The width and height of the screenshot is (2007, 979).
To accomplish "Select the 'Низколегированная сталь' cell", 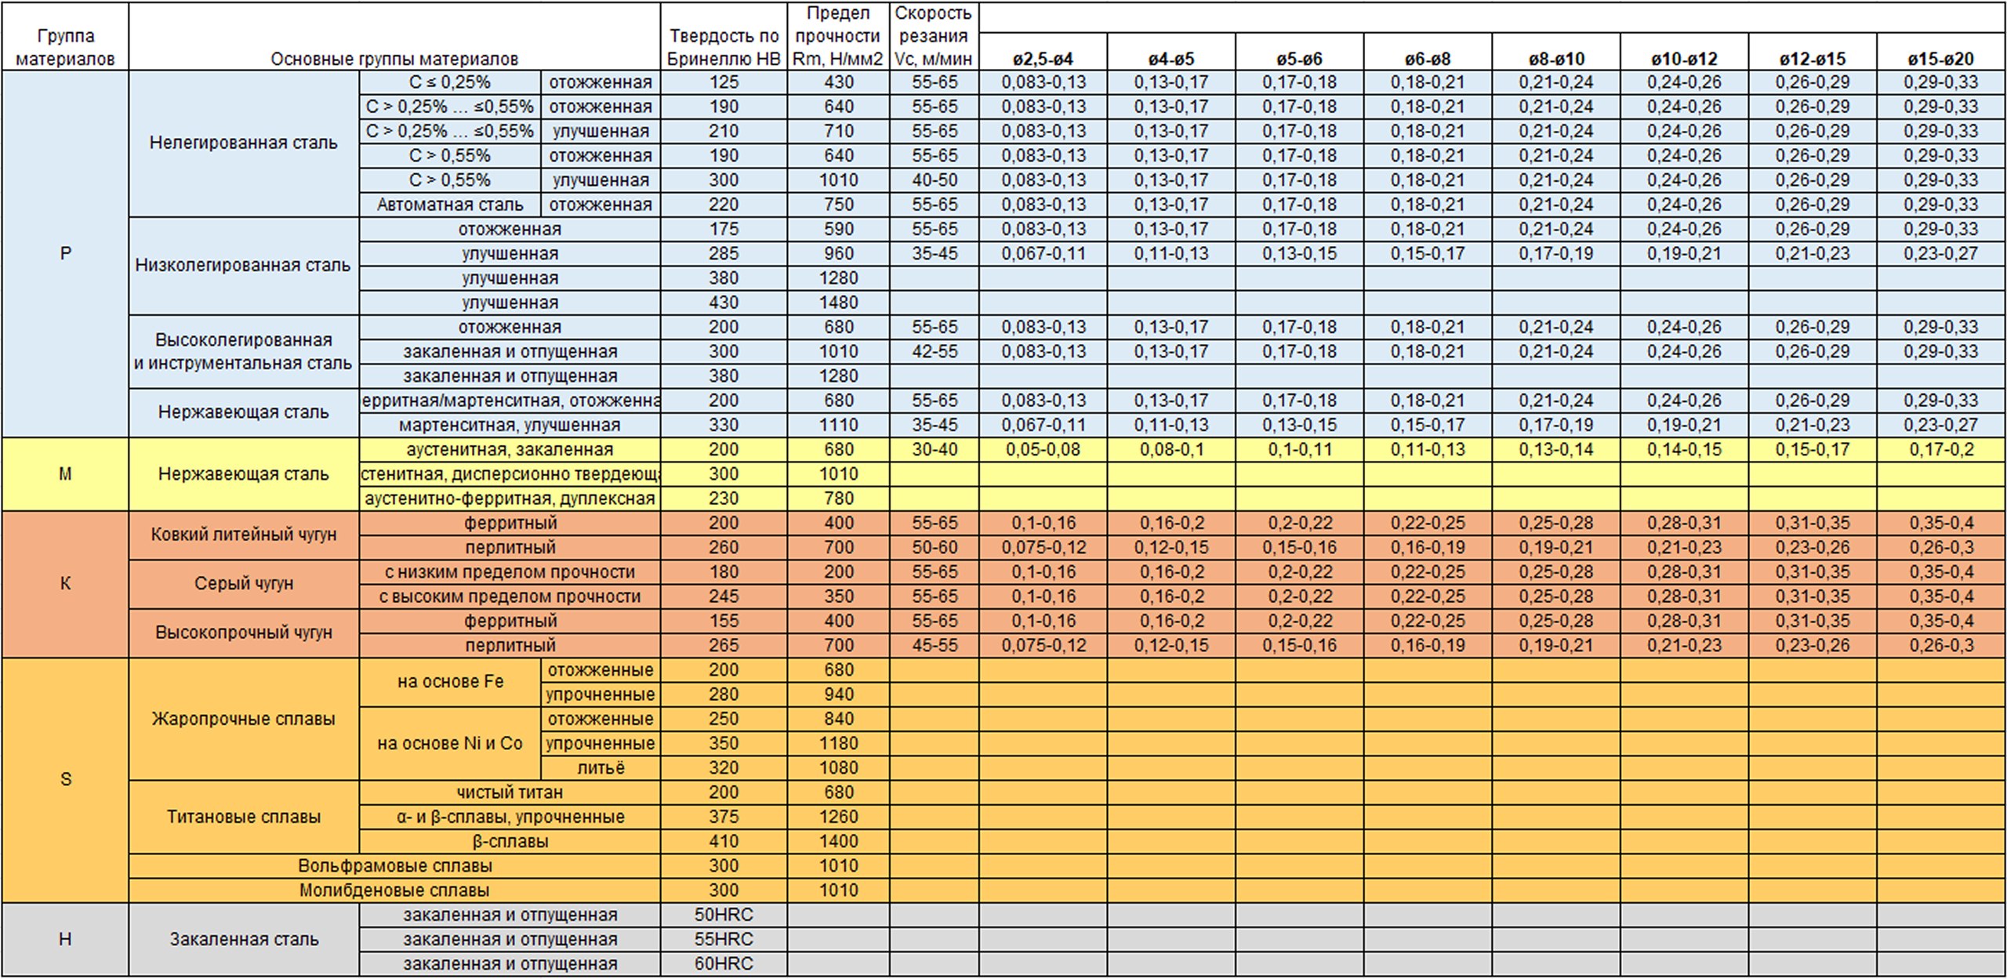I will [243, 265].
